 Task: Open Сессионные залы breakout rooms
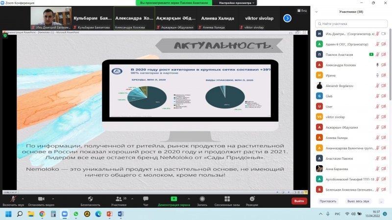(x=227, y=201)
